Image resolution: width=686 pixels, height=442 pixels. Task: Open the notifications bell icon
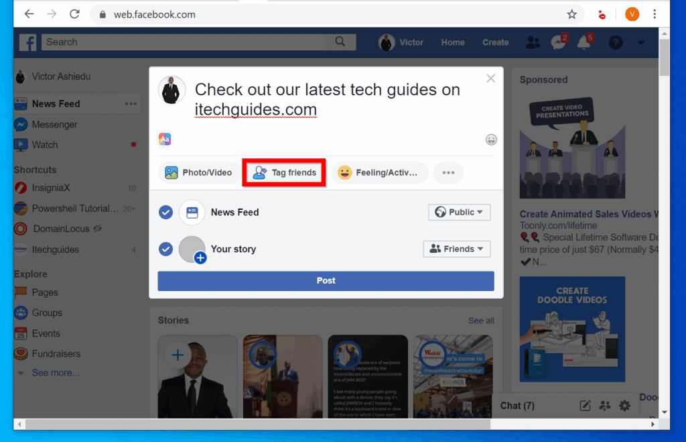(x=584, y=42)
